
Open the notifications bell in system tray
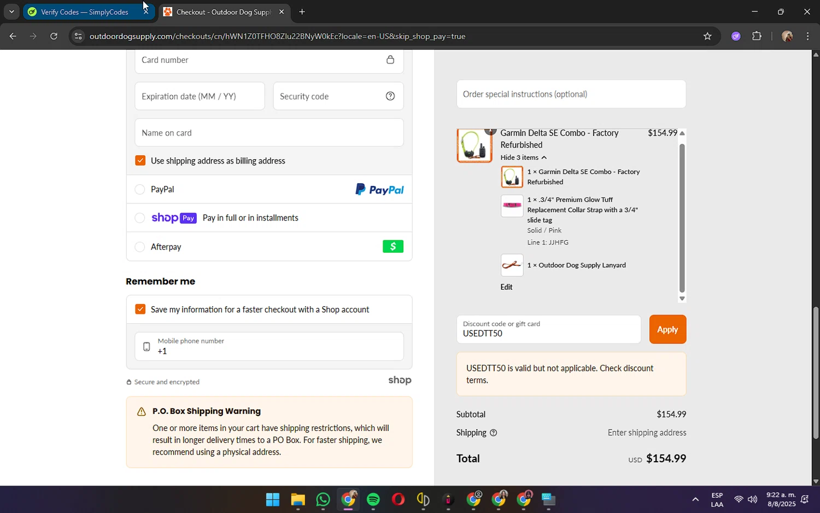pyautogui.click(x=805, y=499)
